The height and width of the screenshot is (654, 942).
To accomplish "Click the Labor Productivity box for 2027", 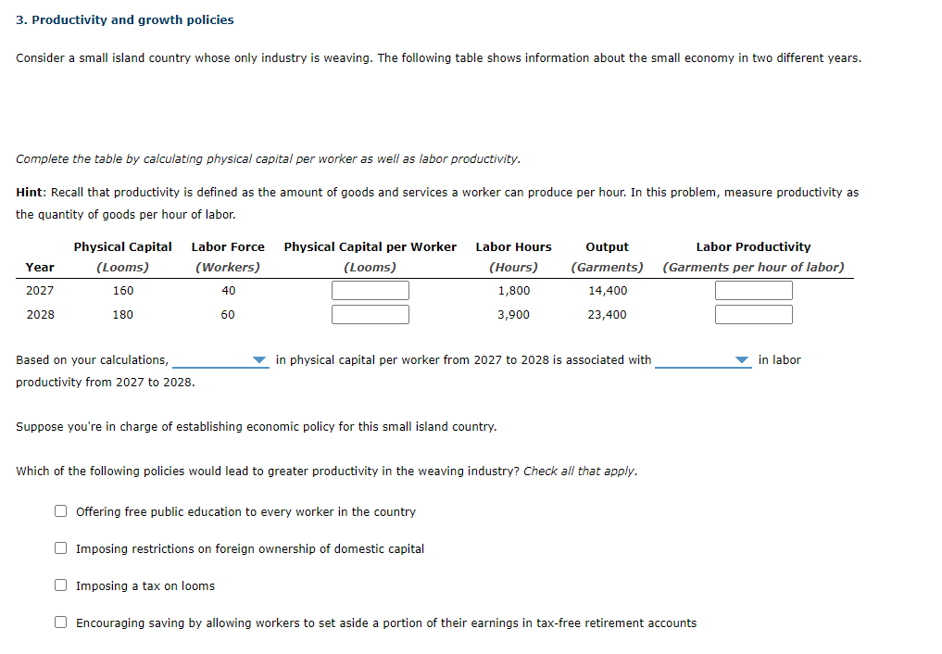I will pyautogui.click(x=753, y=290).
